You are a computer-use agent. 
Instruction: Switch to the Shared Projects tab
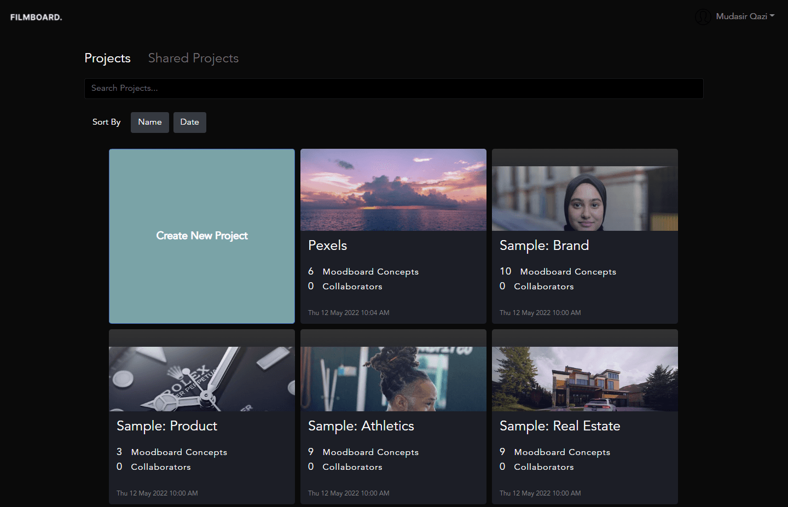193,58
